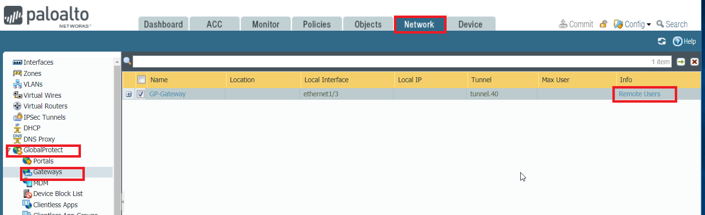Click the sidebar scroll up arrow
Viewport: 705px width, 215px height.
[117, 62]
